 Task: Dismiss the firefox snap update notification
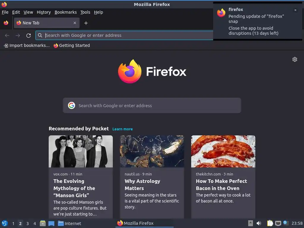tap(295, 10)
